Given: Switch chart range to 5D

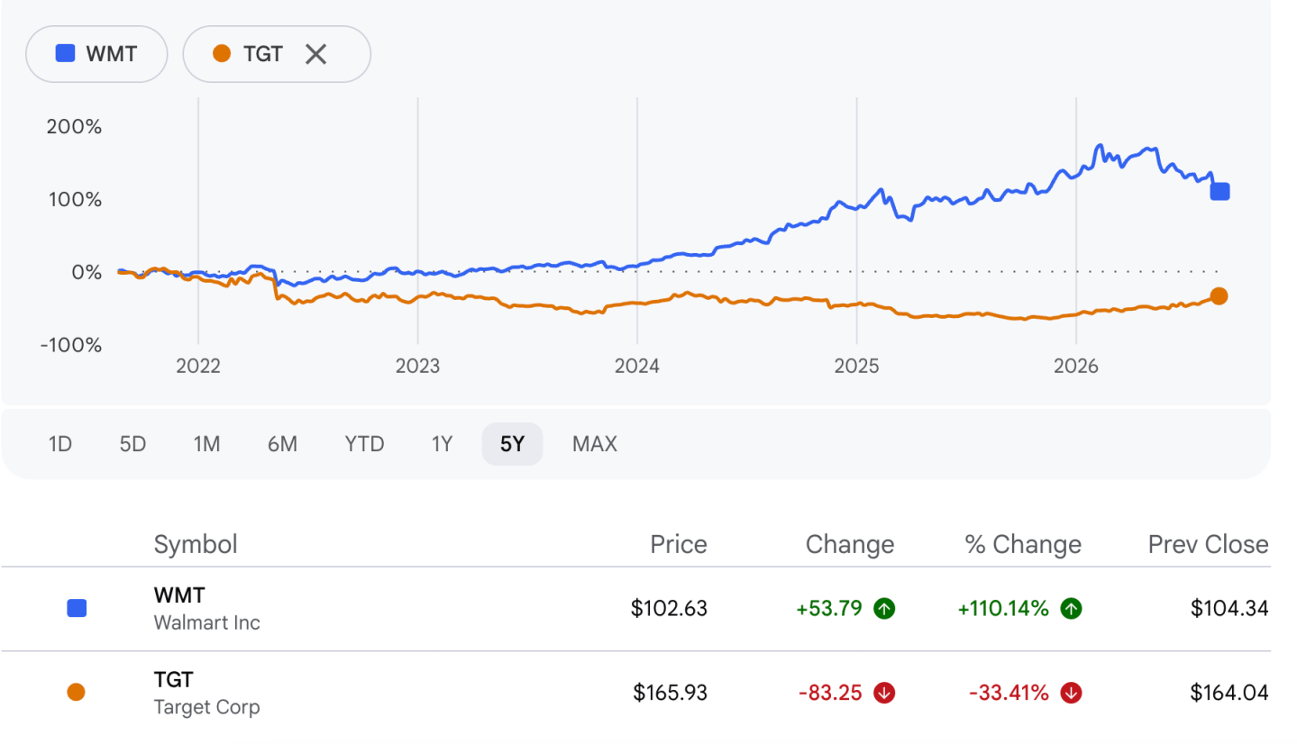Looking at the screenshot, I should tap(132, 444).
